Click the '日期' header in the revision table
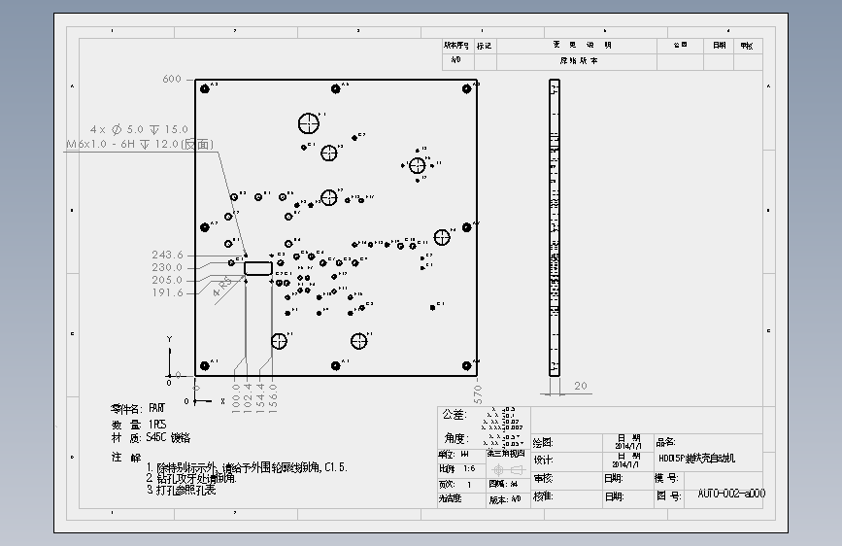 (x=720, y=45)
